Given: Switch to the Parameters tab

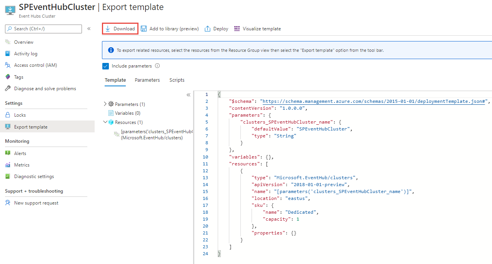Looking at the screenshot, I should [147, 80].
